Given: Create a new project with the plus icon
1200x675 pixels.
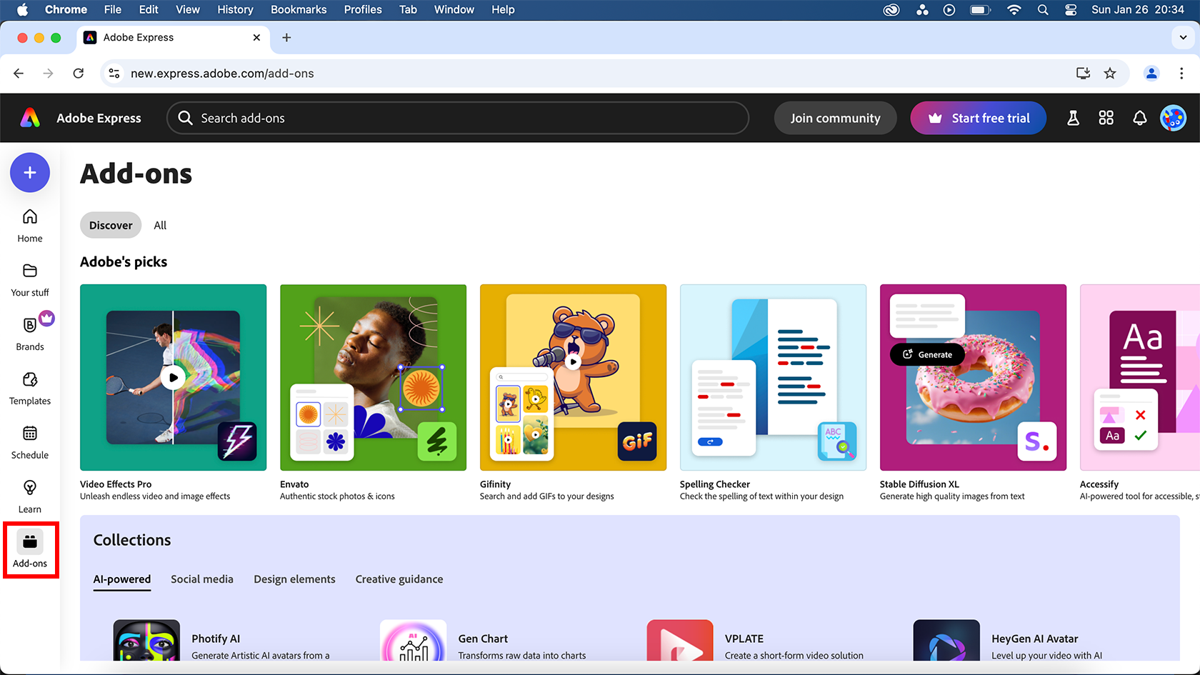Looking at the screenshot, I should (x=29, y=172).
